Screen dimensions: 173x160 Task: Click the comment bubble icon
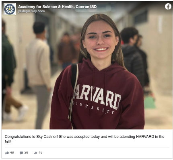(x=21, y=153)
